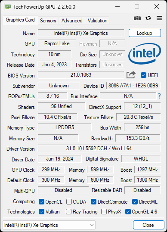Viewport: 167px width, 232px height.
Task: Expand the Intel Iris Xe Graphics GPU dropdown
Action: pyautogui.click(x=49, y=225)
